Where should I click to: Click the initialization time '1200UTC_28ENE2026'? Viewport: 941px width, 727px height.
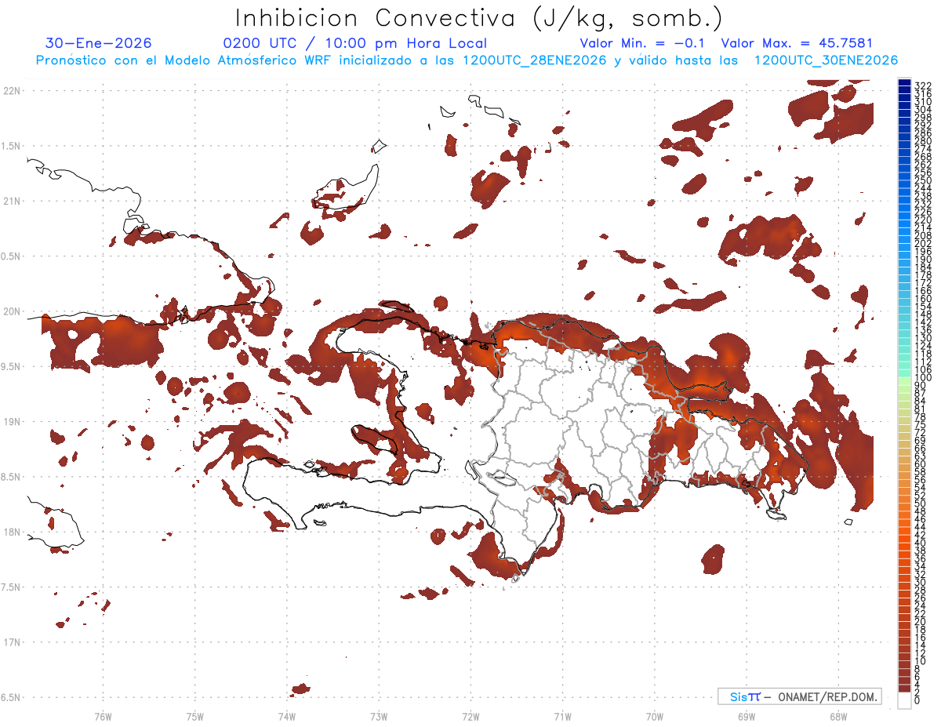[x=531, y=60]
